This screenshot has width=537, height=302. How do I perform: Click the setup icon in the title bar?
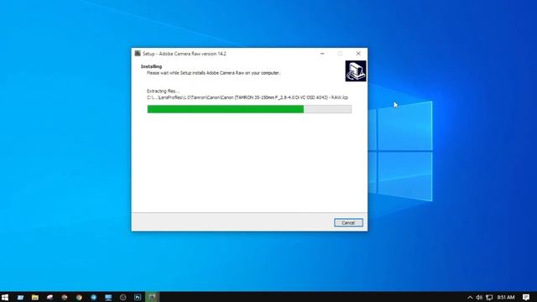click(138, 54)
